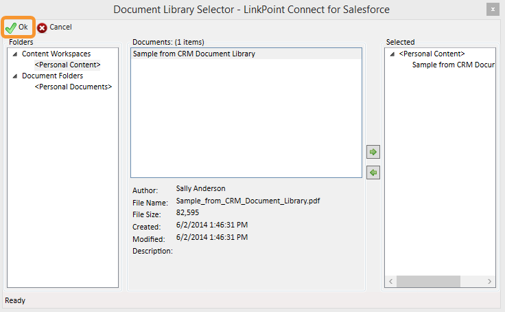Screen dimensions: 505x312
Task: Collapse the Content Workspaces tree node
Action: click(x=15, y=54)
